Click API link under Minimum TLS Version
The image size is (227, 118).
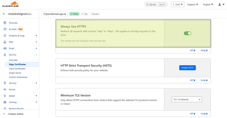coord(193,114)
